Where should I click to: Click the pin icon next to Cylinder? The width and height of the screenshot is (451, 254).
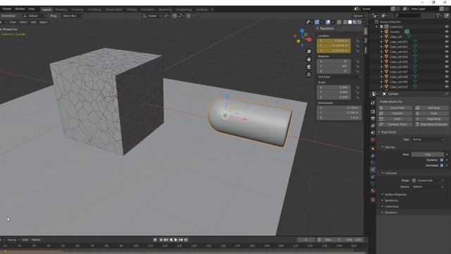tap(446, 94)
